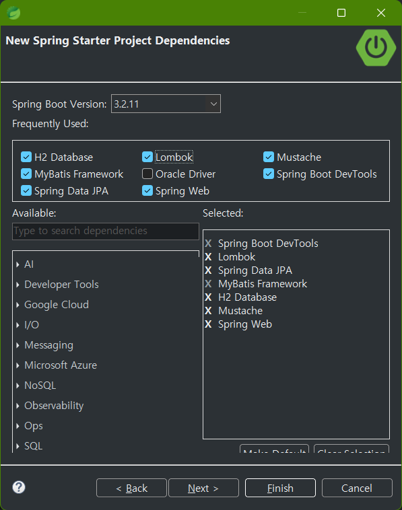
Task: Select 'Spring Data JPA' in Selected list
Action: [x=255, y=270]
